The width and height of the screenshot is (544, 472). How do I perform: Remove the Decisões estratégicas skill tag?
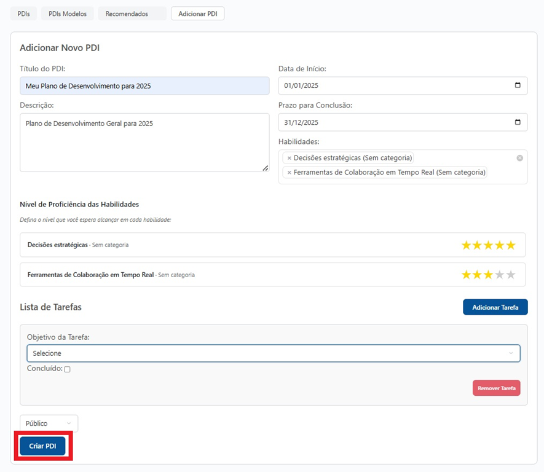point(289,158)
